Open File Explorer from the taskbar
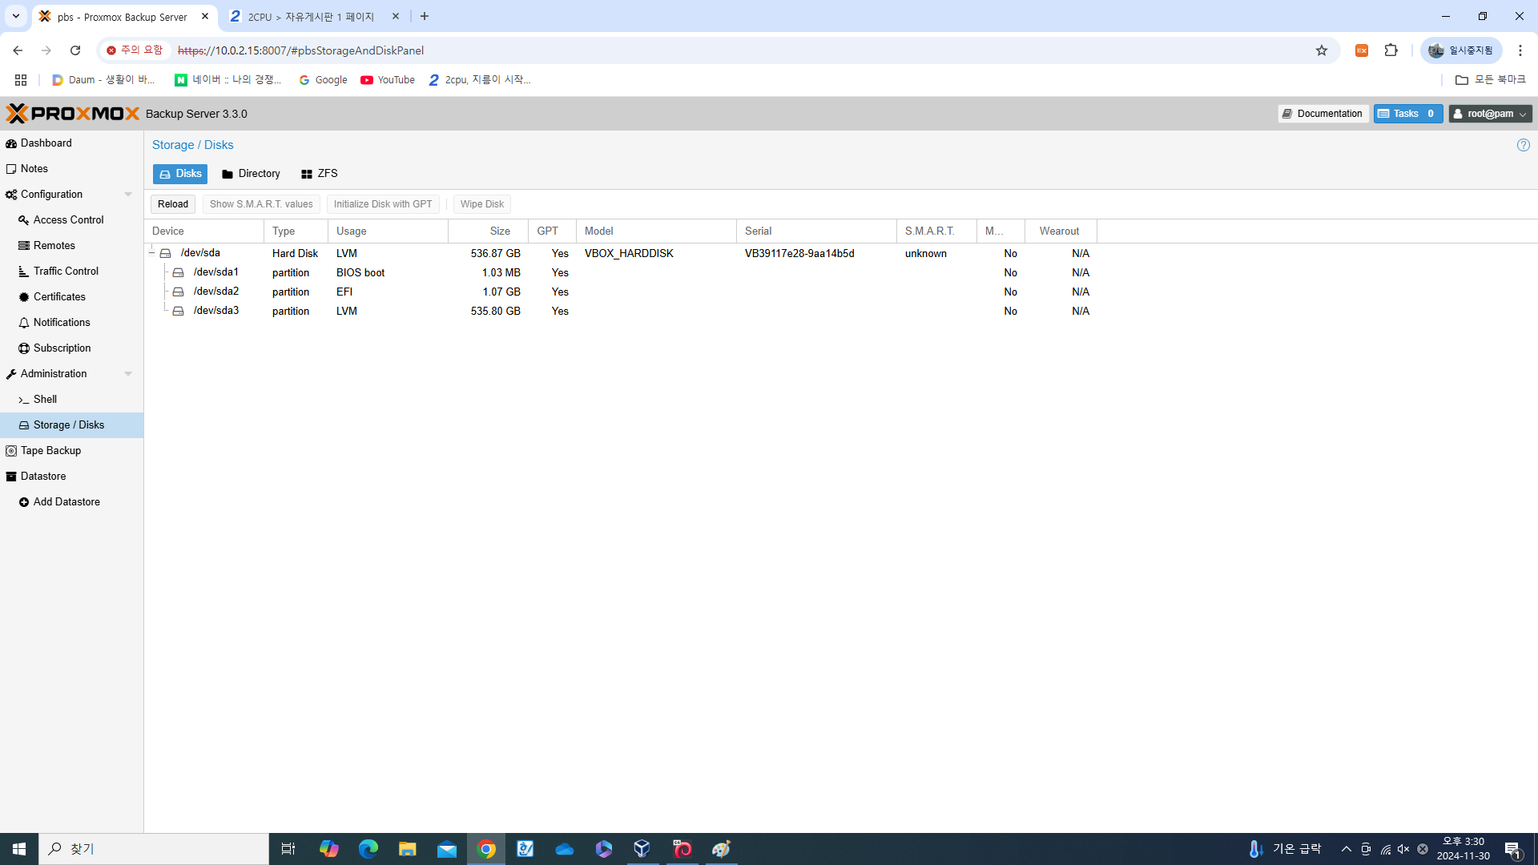 coord(408,849)
